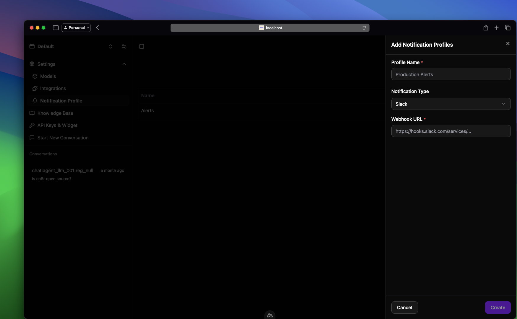Click the Start New Conversation chat icon

pyautogui.click(x=32, y=138)
